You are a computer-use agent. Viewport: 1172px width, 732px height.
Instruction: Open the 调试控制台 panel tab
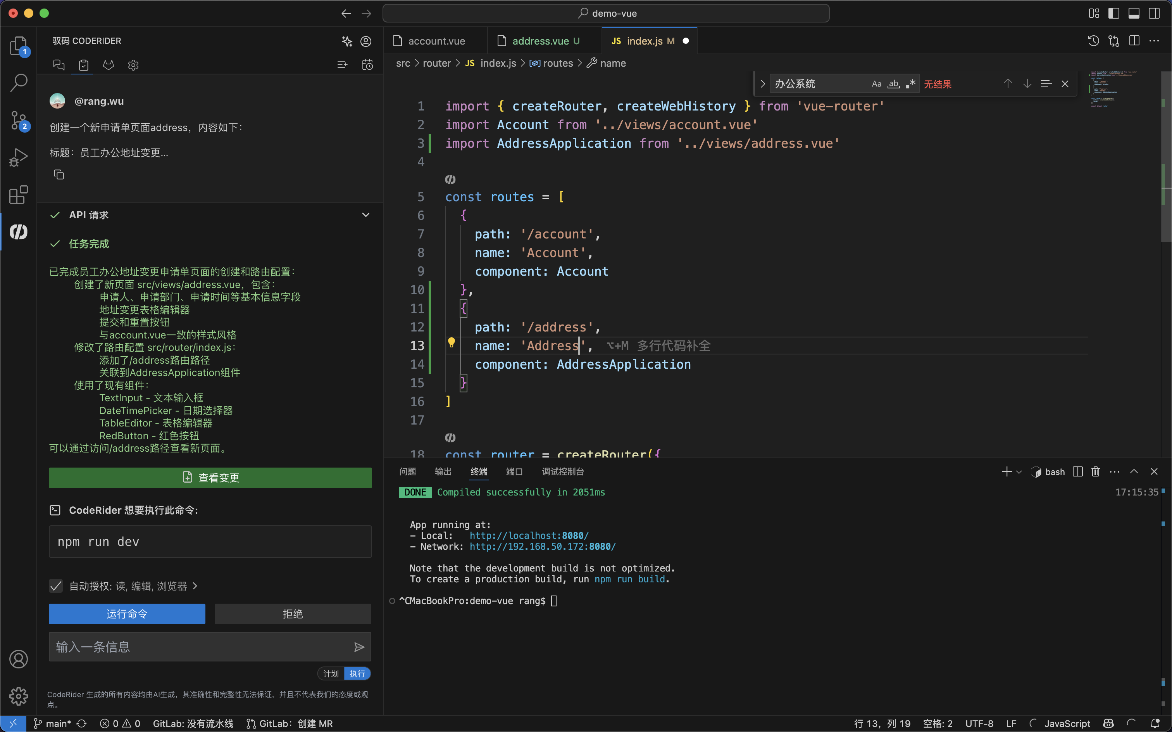click(563, 471)
